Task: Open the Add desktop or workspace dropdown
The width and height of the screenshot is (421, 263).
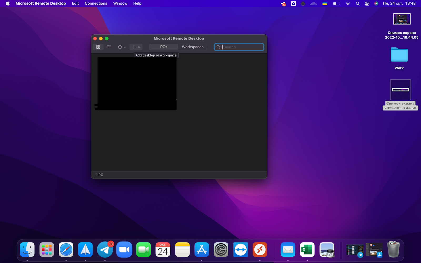Action: (x=136, y=47)
